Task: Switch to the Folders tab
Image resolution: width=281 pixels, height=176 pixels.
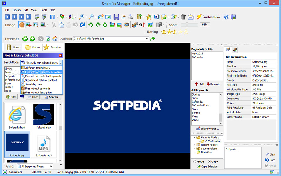Action: coord(33,47)
